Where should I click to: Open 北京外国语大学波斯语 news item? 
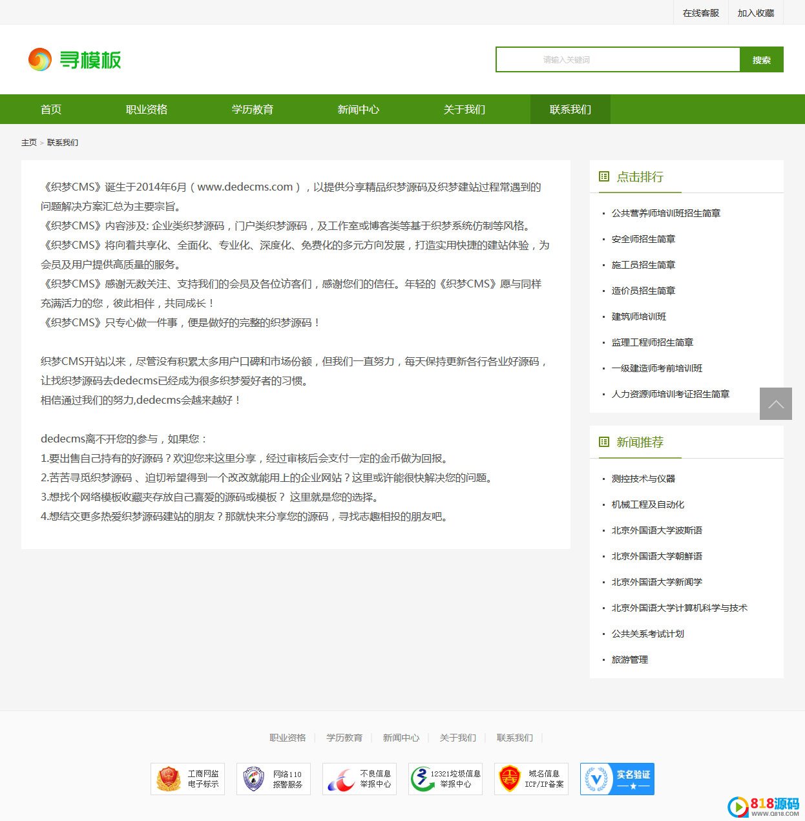point(657,530)
